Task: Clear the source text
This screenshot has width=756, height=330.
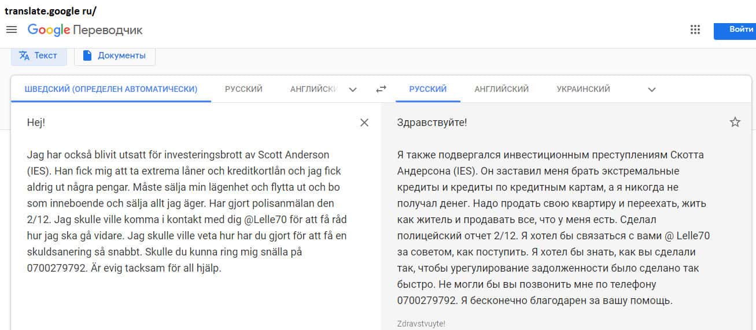Action: 364,123
